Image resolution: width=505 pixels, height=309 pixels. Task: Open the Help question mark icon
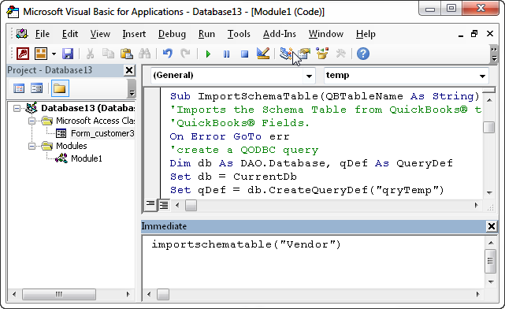coord(363,54)
